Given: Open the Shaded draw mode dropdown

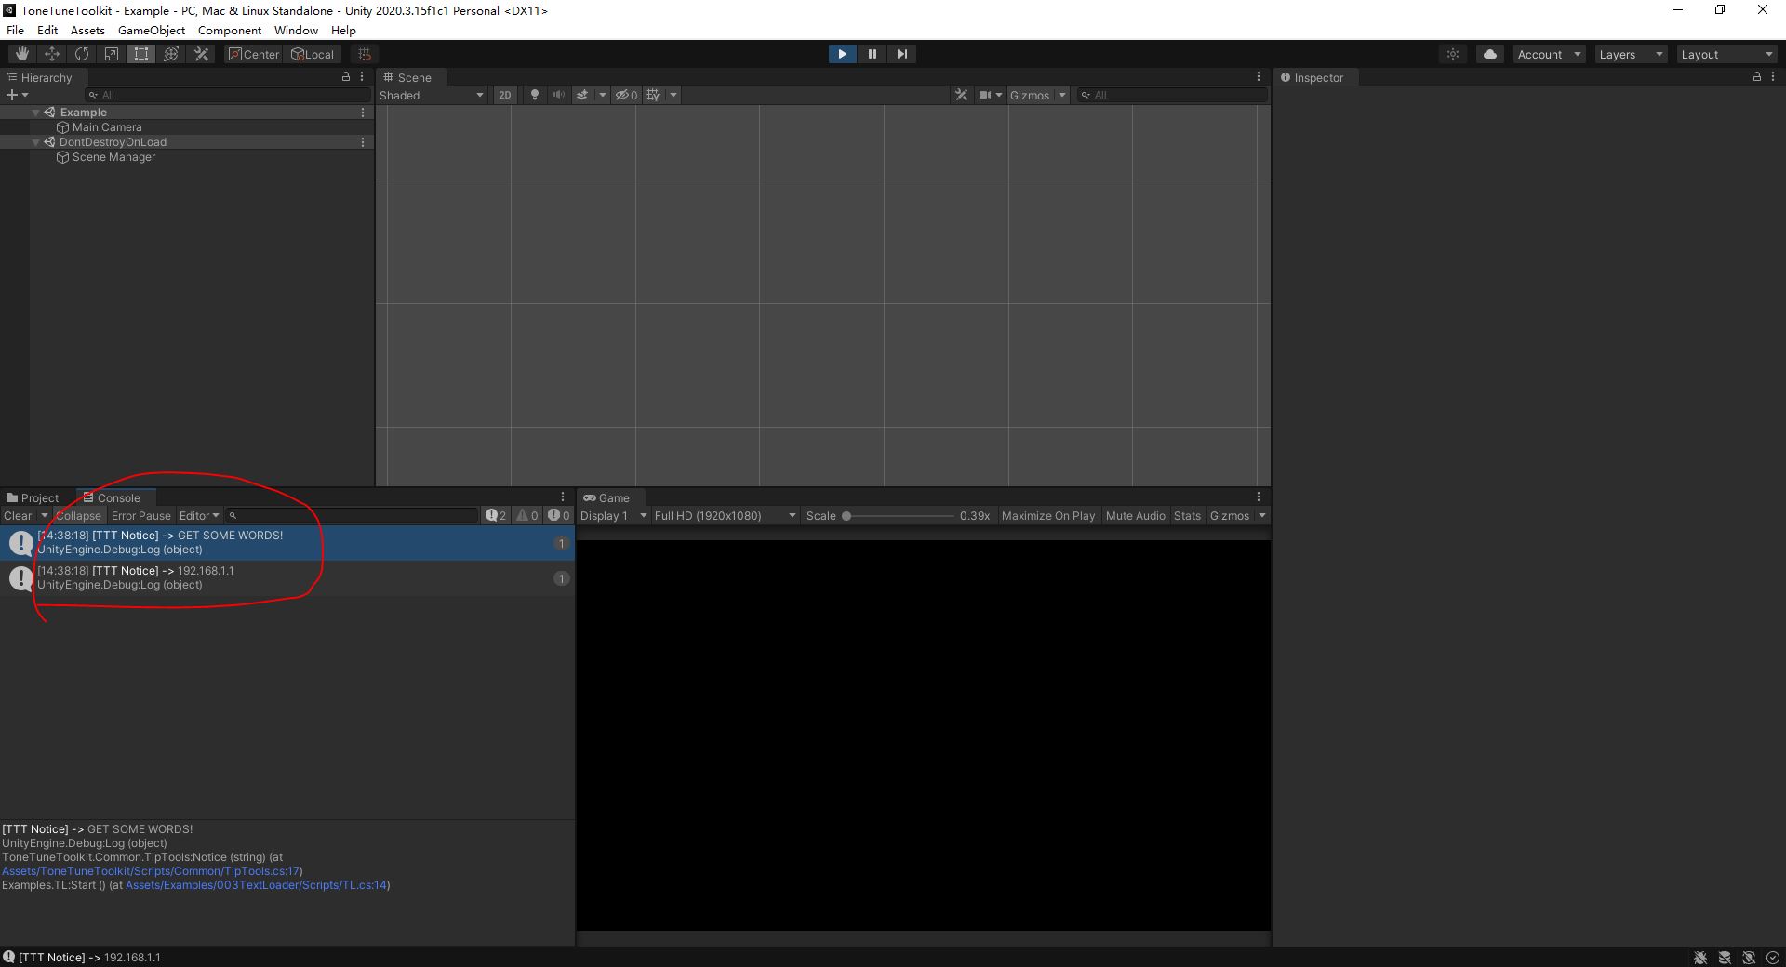Looking at the screenshot, I should 432,95.
